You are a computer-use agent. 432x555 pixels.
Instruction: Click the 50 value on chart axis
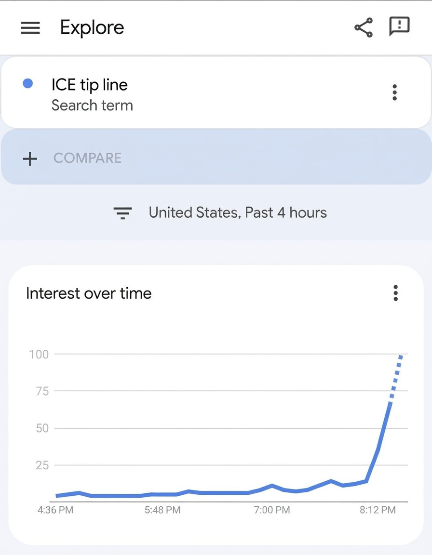[x=42, y=428]
